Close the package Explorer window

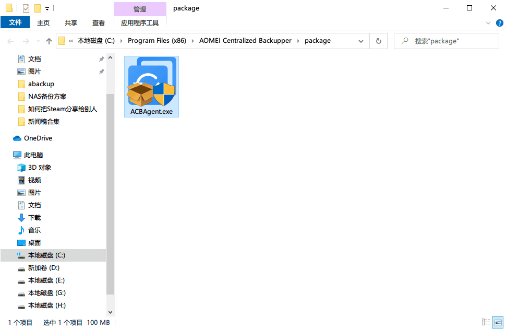point(493,8)
